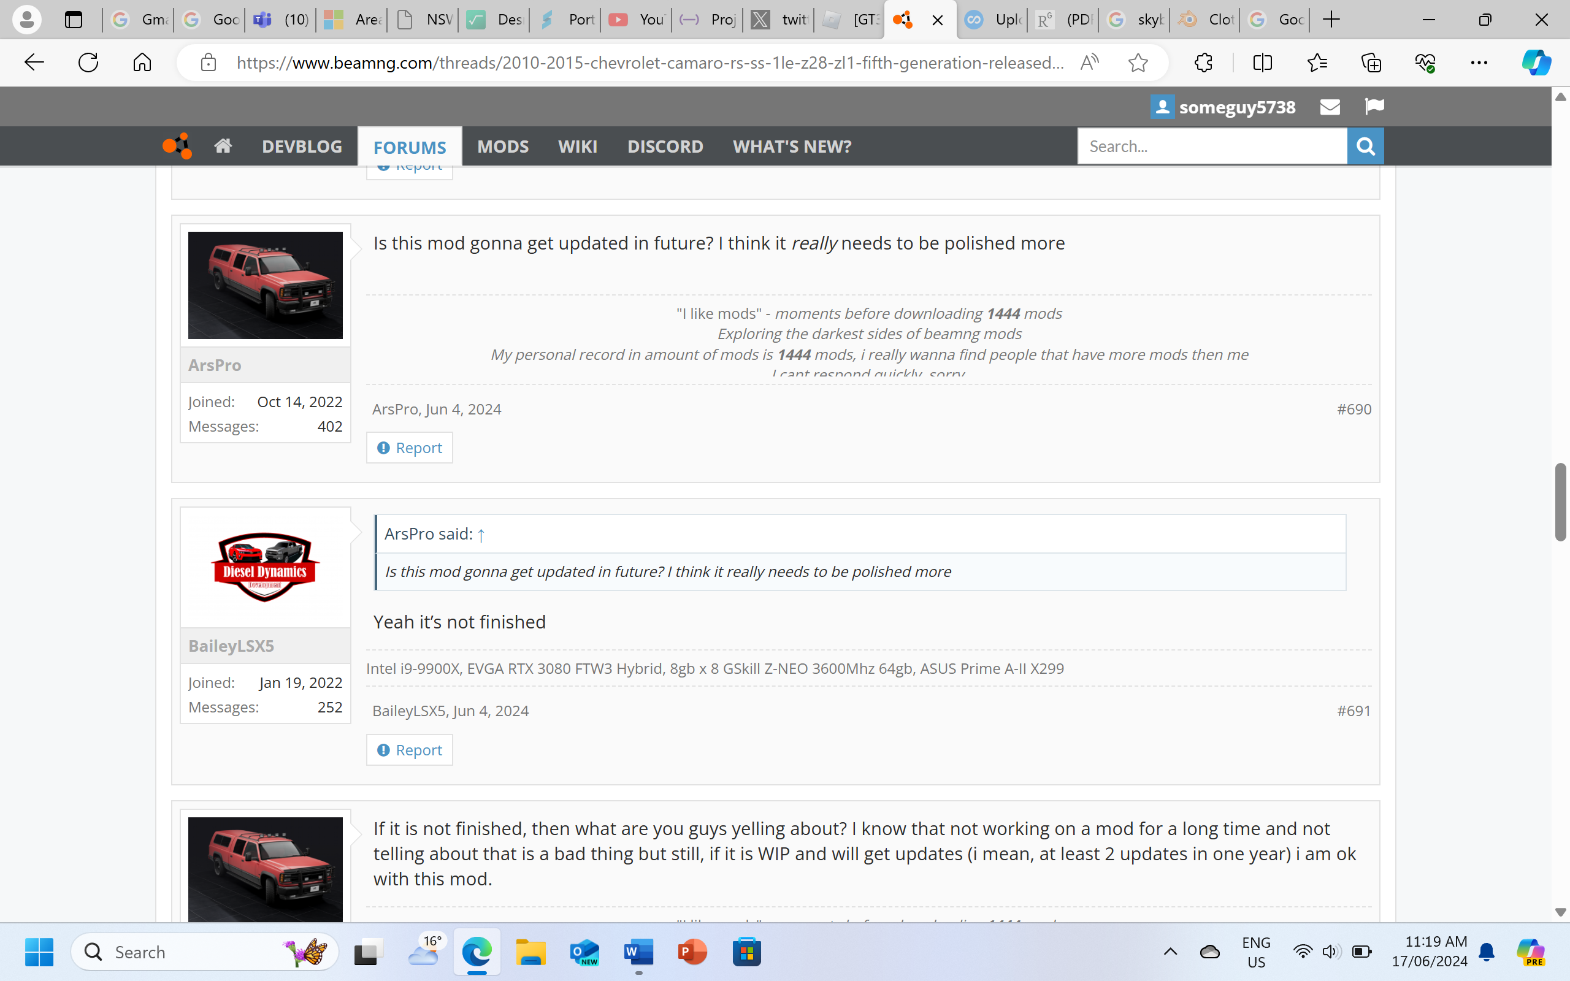This screenshot has height=981, width=1570.
Task: Open File Explorer from taskbar
Action: click(x=530, y=952)
